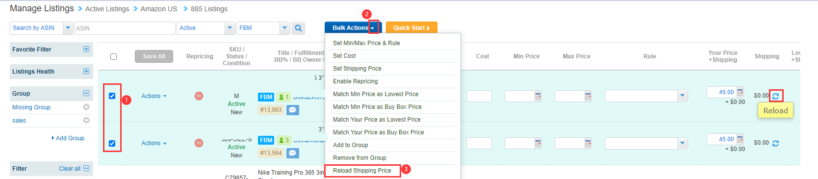Click the magnifier search icon button
Image resolution: width=818 pixels, height=179 pixels.
298,28
